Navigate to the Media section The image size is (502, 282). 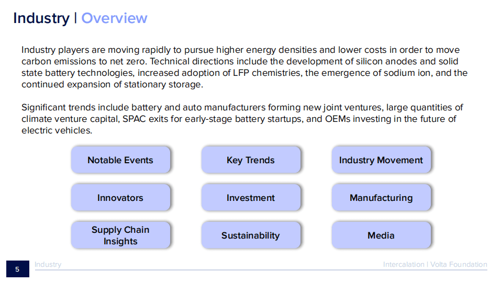(381, 235)
